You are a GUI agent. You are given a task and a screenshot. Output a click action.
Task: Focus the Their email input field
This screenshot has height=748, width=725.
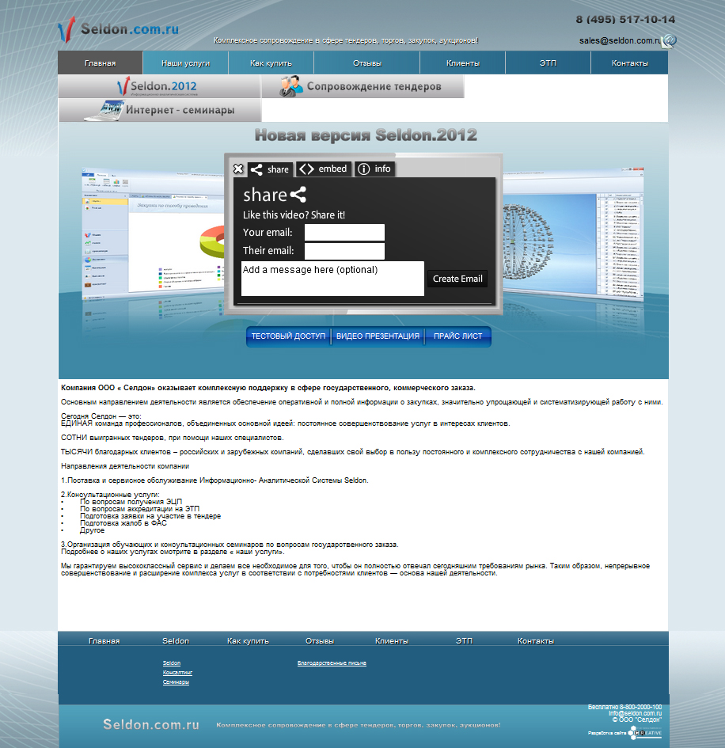[x=344, y=251]
